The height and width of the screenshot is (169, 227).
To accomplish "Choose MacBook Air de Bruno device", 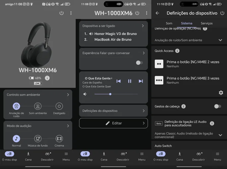I will [113, 40].
